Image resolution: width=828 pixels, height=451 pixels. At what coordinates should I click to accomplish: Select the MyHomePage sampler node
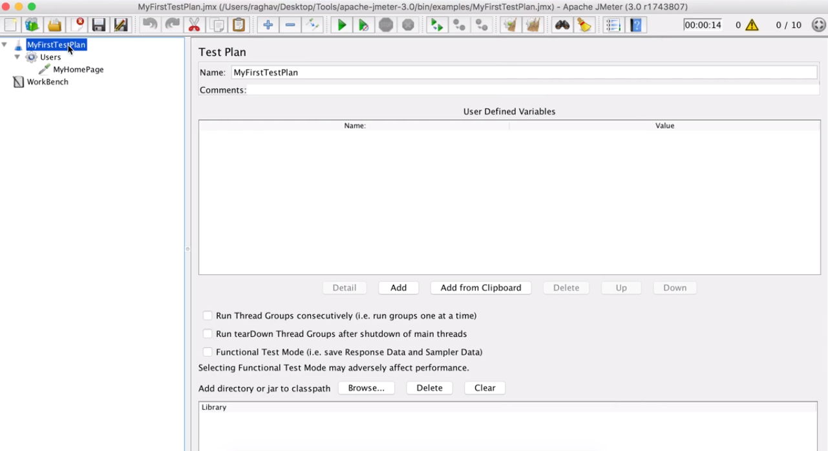(x=78, y=70)
